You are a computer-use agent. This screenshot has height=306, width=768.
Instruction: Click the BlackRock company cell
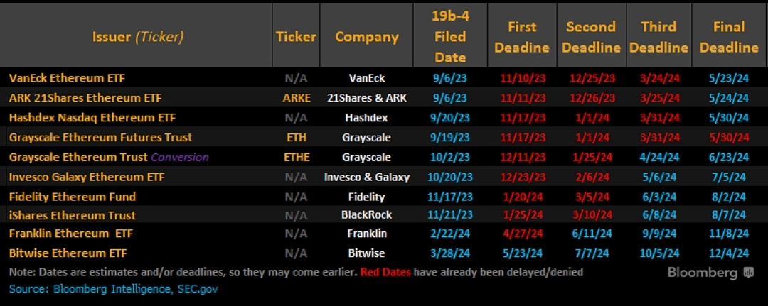tap(366, 215)
